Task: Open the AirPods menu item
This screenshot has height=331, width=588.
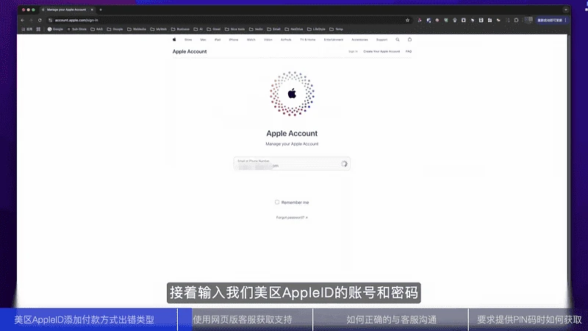Action: (x=286, y=40)
